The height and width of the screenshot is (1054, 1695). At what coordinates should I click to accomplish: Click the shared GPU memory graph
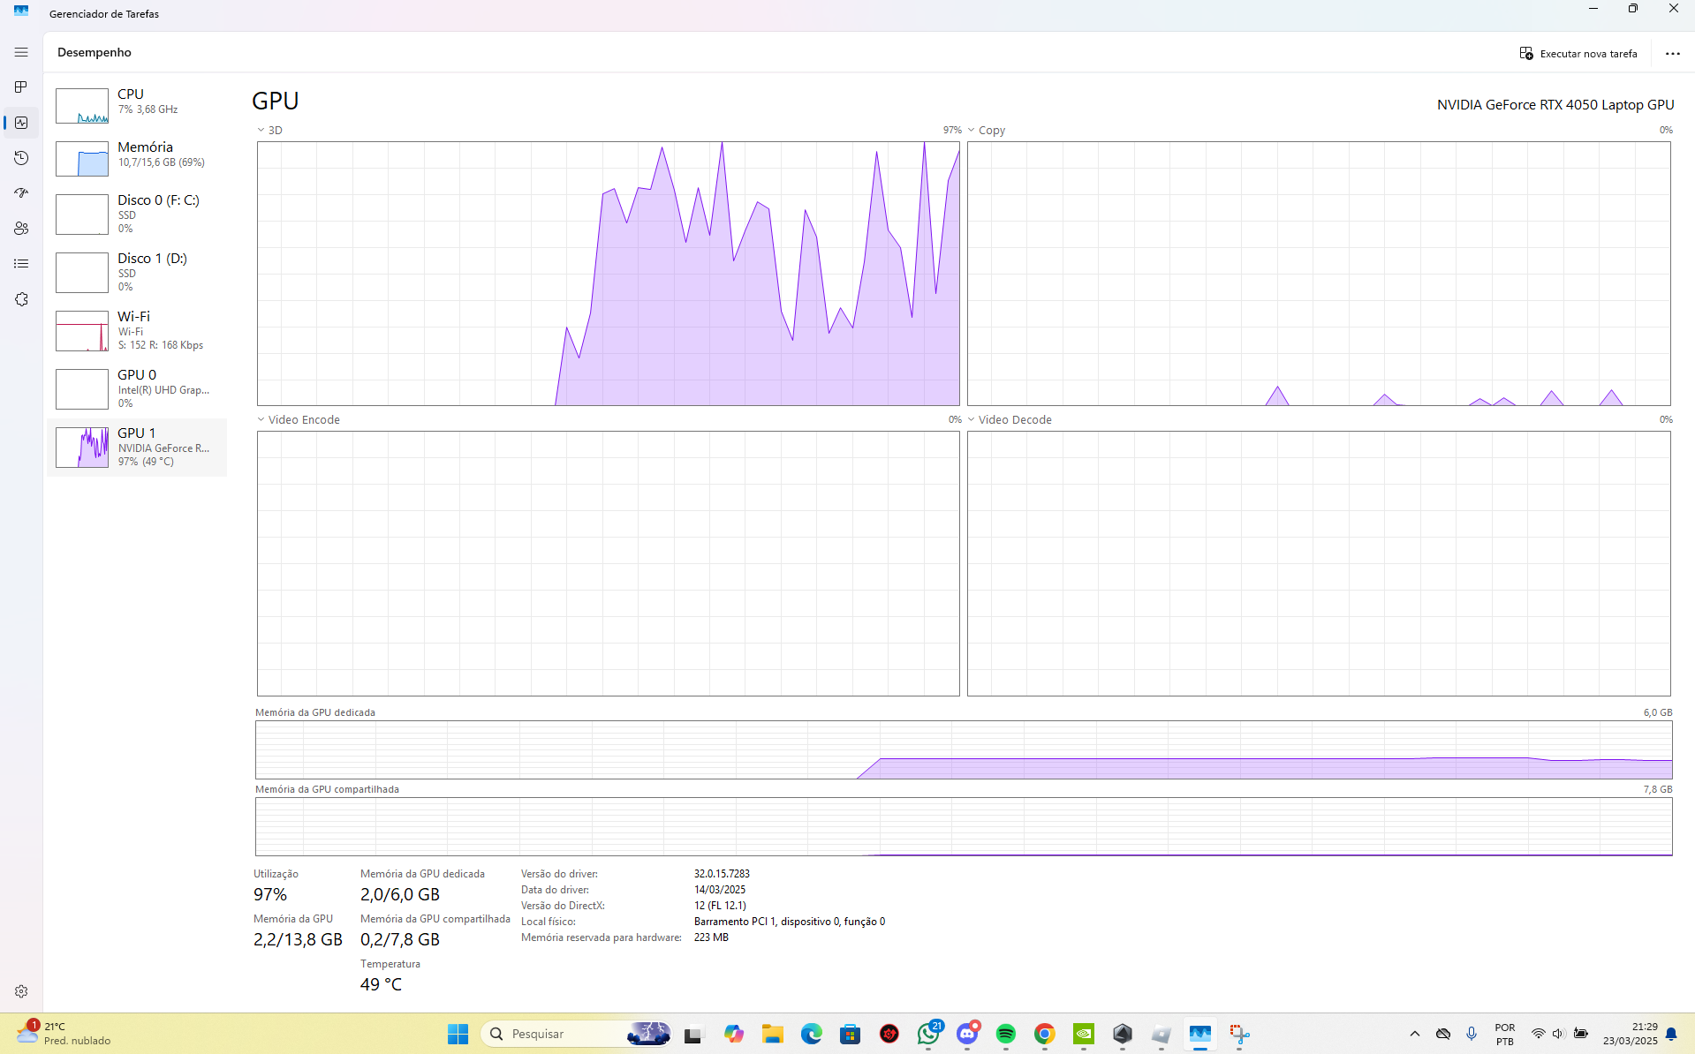click(964, 826)
